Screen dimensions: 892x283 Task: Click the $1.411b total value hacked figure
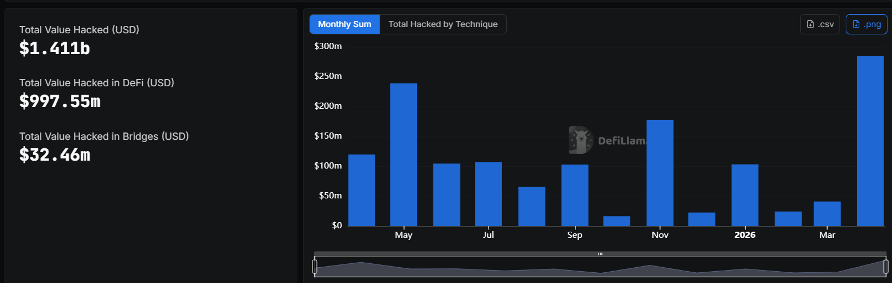pos(55,48)
